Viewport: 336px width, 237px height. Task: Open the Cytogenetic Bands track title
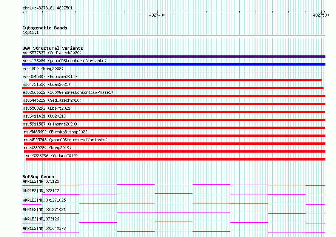(45, 28)
